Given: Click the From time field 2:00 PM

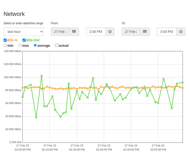Looking at the screenshot, I should [x=96, y=32].
